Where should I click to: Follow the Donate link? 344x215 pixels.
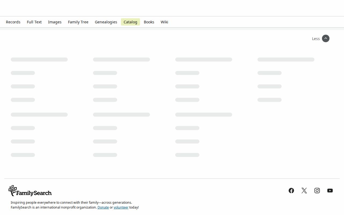[103, 207]
